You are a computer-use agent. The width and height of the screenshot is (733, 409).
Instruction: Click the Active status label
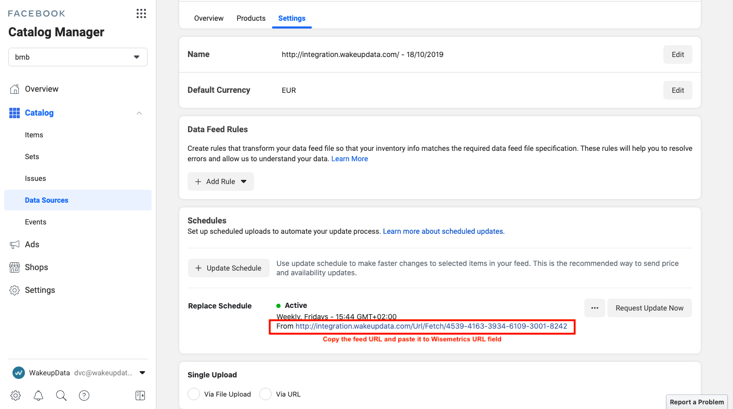coord(296,305)
